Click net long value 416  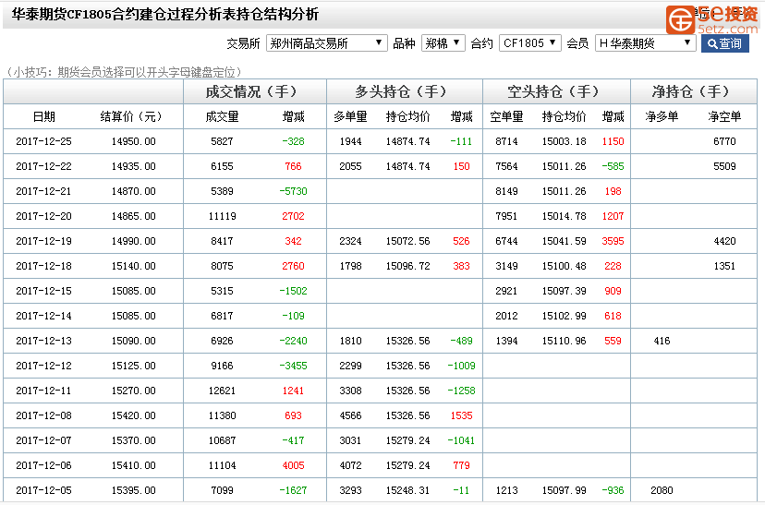click(662, 341)
